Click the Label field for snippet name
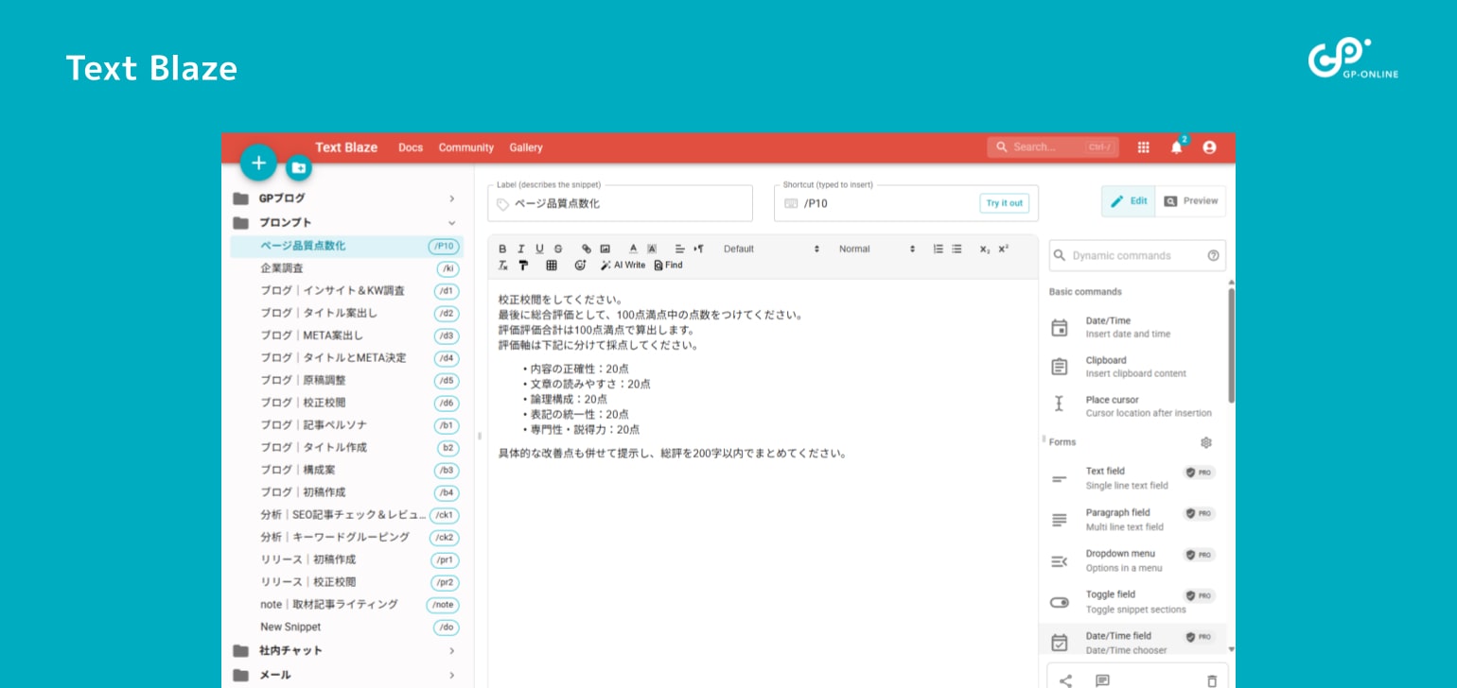This screenshot has width=1457, height=688. click(621, 203)
